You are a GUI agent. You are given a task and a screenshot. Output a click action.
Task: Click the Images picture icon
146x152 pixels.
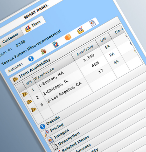50,140
